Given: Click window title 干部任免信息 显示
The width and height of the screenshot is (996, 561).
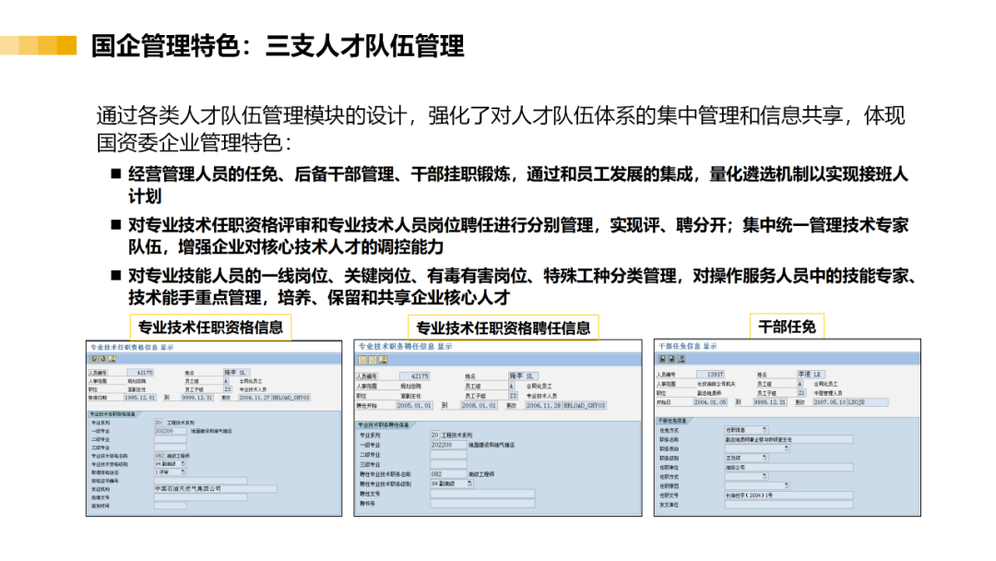Looking at the screenshot, I should tap(687, 346).
